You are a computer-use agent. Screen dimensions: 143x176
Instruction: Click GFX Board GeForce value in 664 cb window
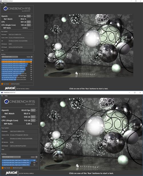point(21,47)
